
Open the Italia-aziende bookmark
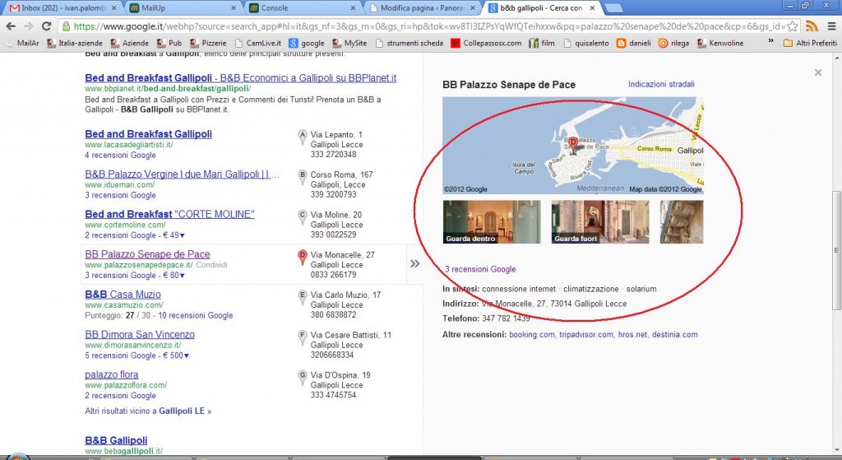tap(74, 43)
